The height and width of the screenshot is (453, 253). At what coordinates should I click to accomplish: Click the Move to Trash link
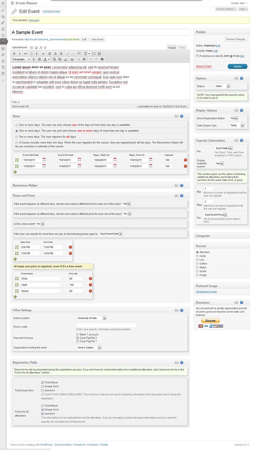tap(204, 67)
